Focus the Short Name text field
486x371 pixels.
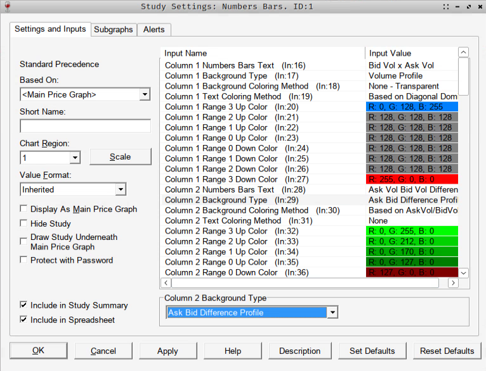click(x=85, y=126)
